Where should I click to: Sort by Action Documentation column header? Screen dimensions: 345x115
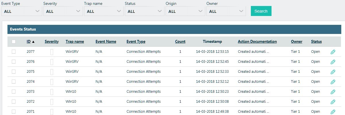click(257, 42)
